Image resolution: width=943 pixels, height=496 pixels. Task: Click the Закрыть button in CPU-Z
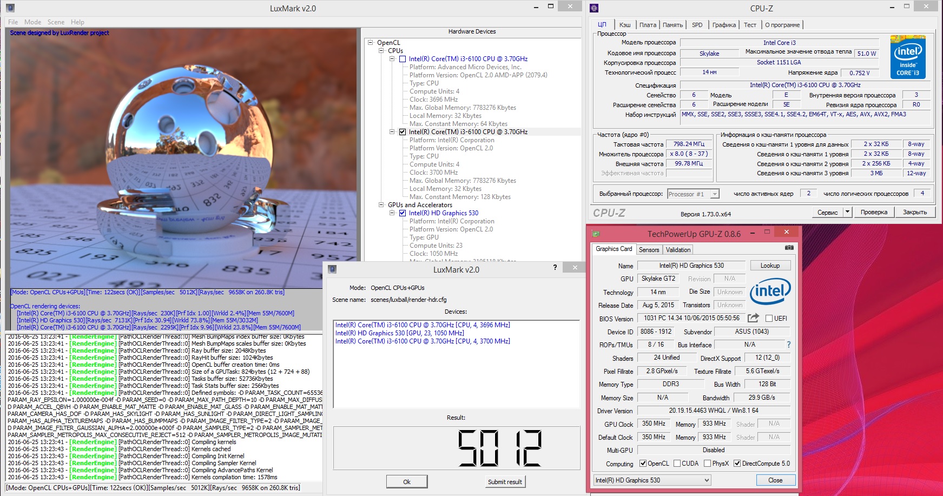click(915, 213)
